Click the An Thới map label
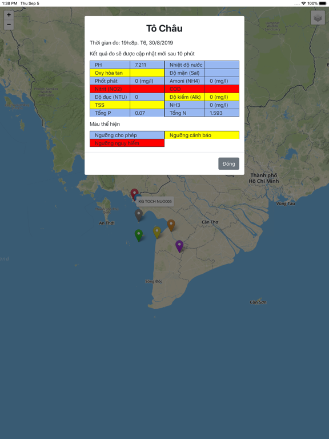 coord(107,223)
